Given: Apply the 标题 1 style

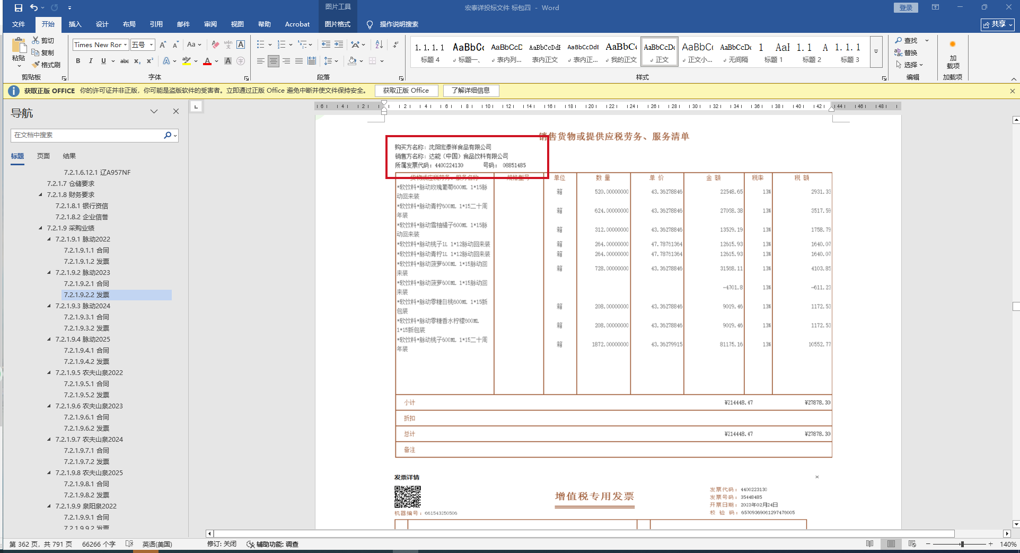Looking at the screenshot, I should [x=773, y=52].
